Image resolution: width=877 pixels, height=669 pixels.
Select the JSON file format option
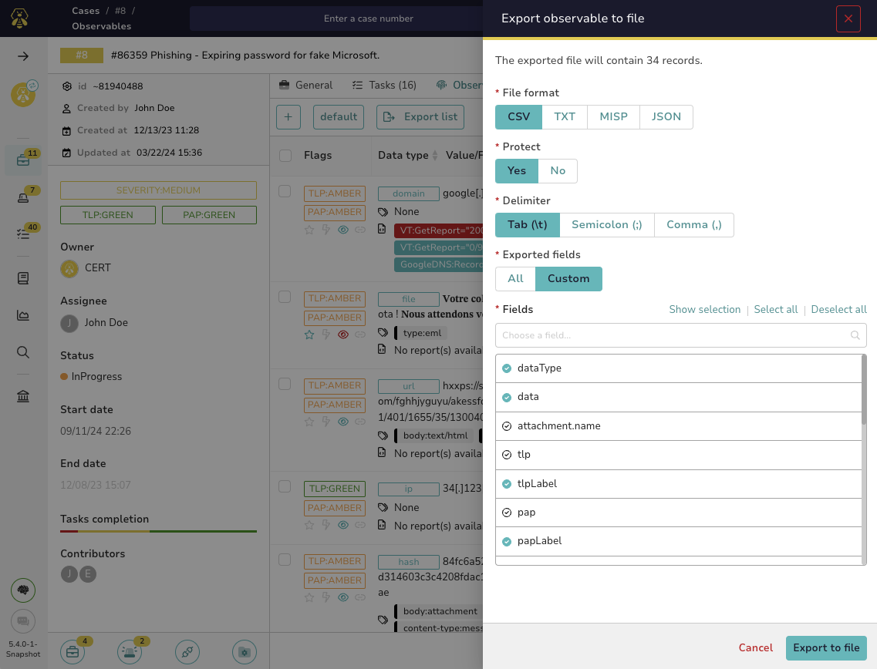(x=666, y=116)
